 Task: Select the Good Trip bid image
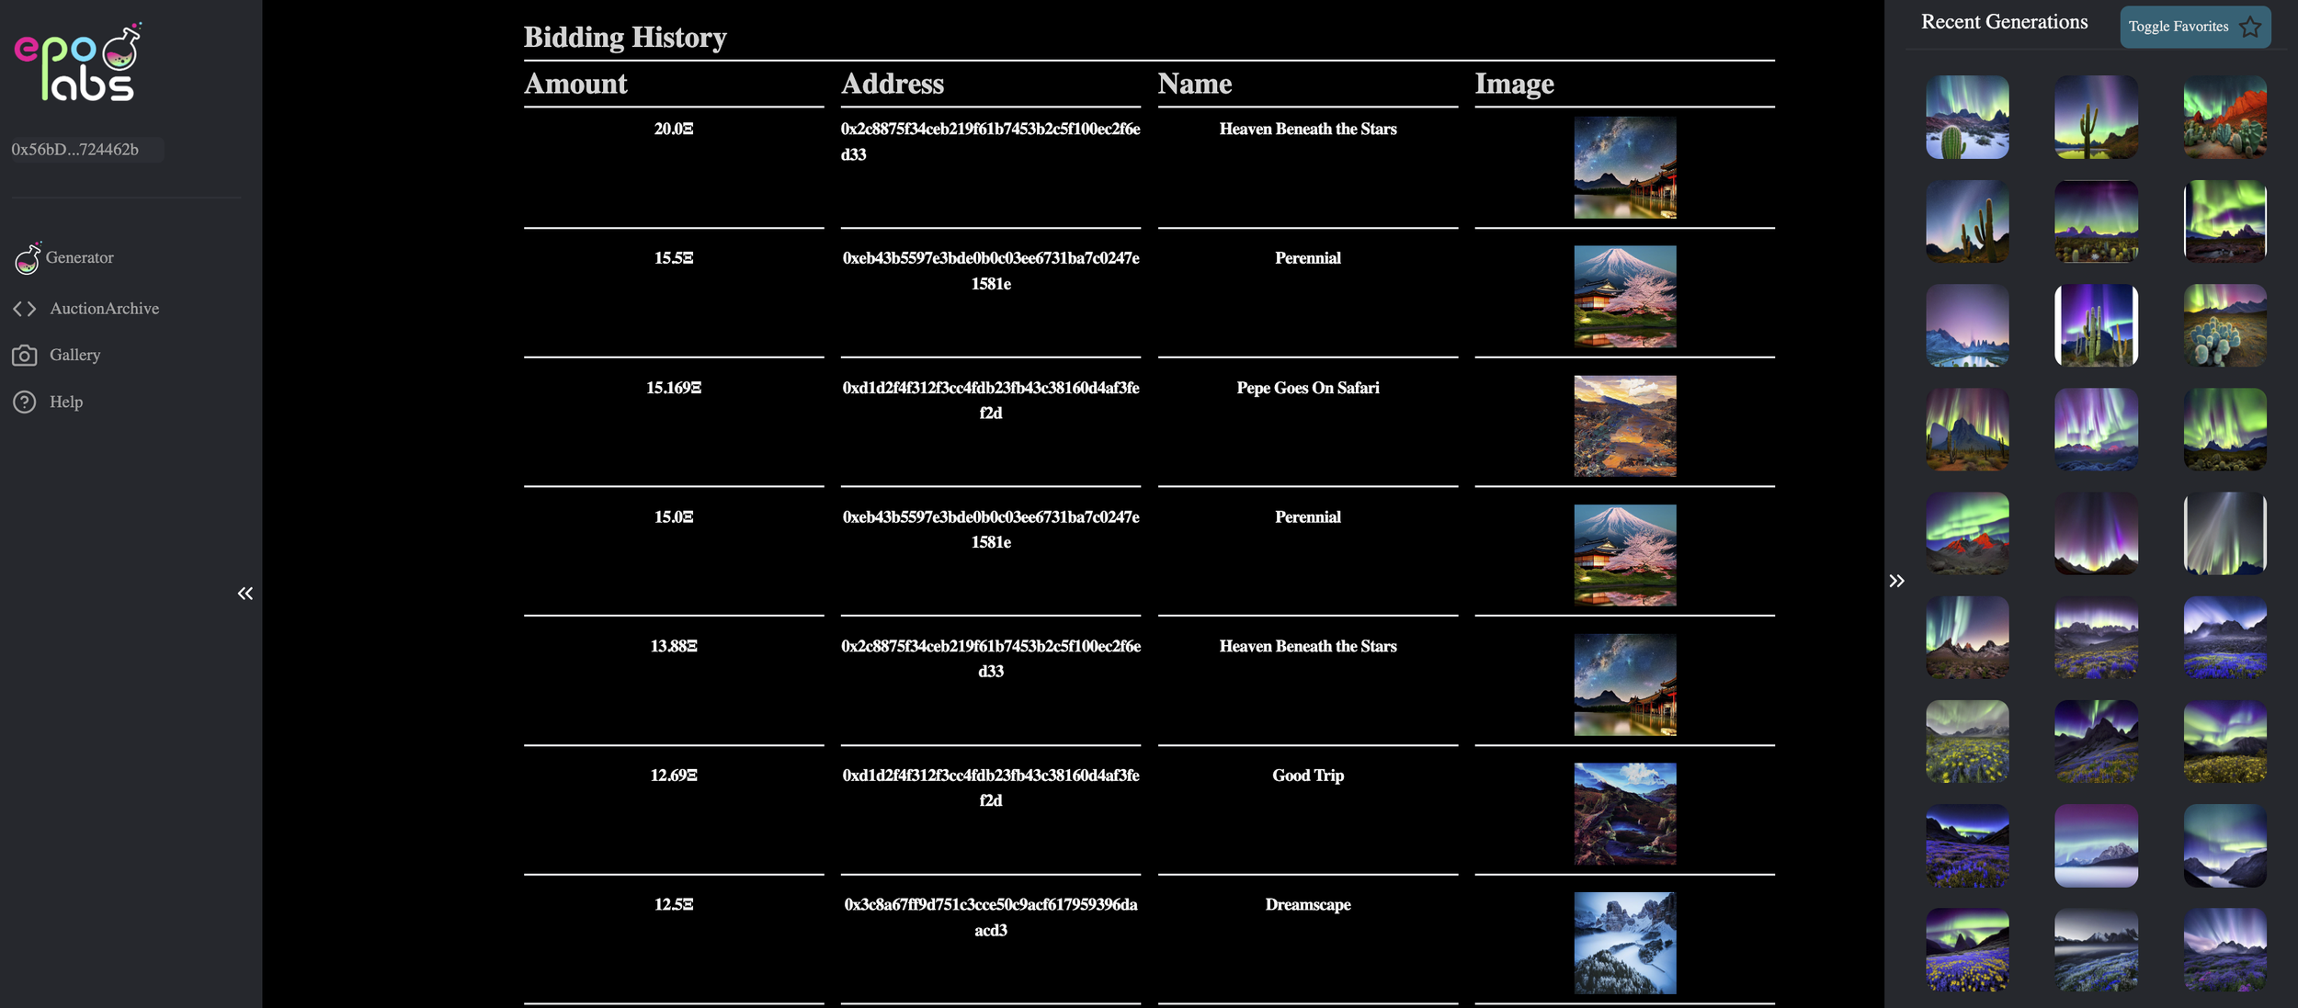(1624, 813)
